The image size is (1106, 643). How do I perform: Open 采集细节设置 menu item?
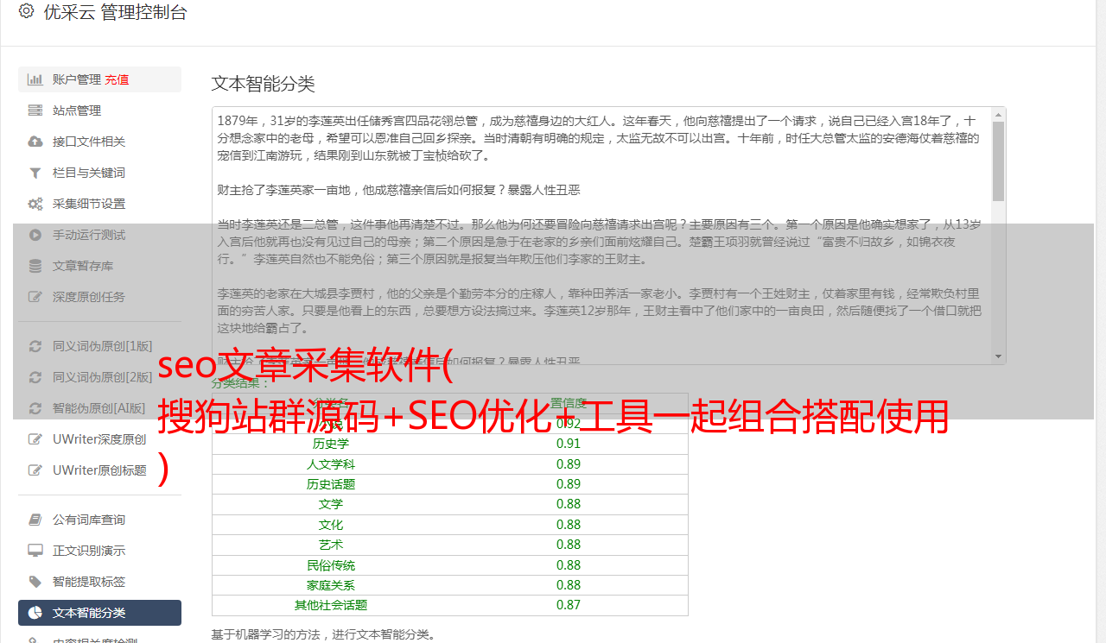99,204
